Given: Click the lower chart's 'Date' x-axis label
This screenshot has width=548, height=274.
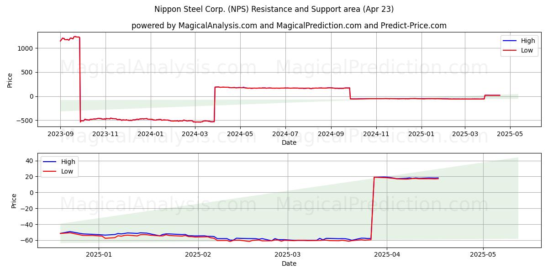Looking at the screenshot, I should [289, 263].
